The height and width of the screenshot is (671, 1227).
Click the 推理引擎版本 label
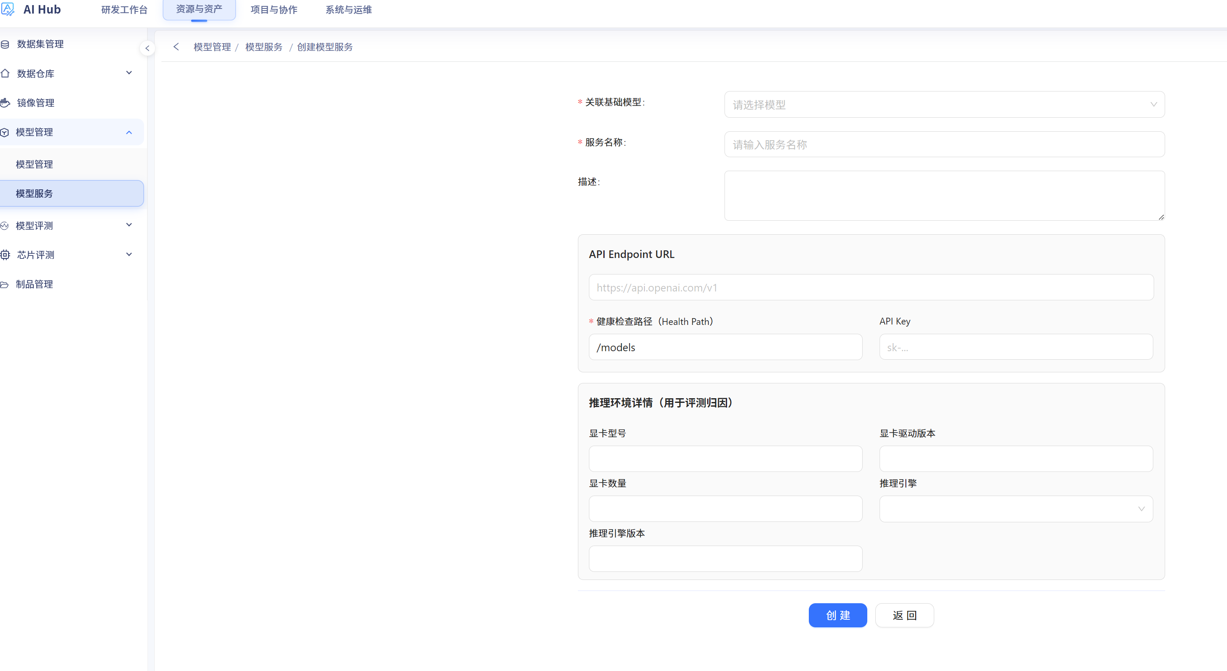pyautogui.click(x=617, y=533)
